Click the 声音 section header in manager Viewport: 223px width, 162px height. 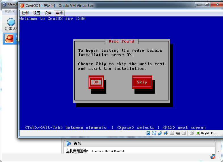point(77,144)
